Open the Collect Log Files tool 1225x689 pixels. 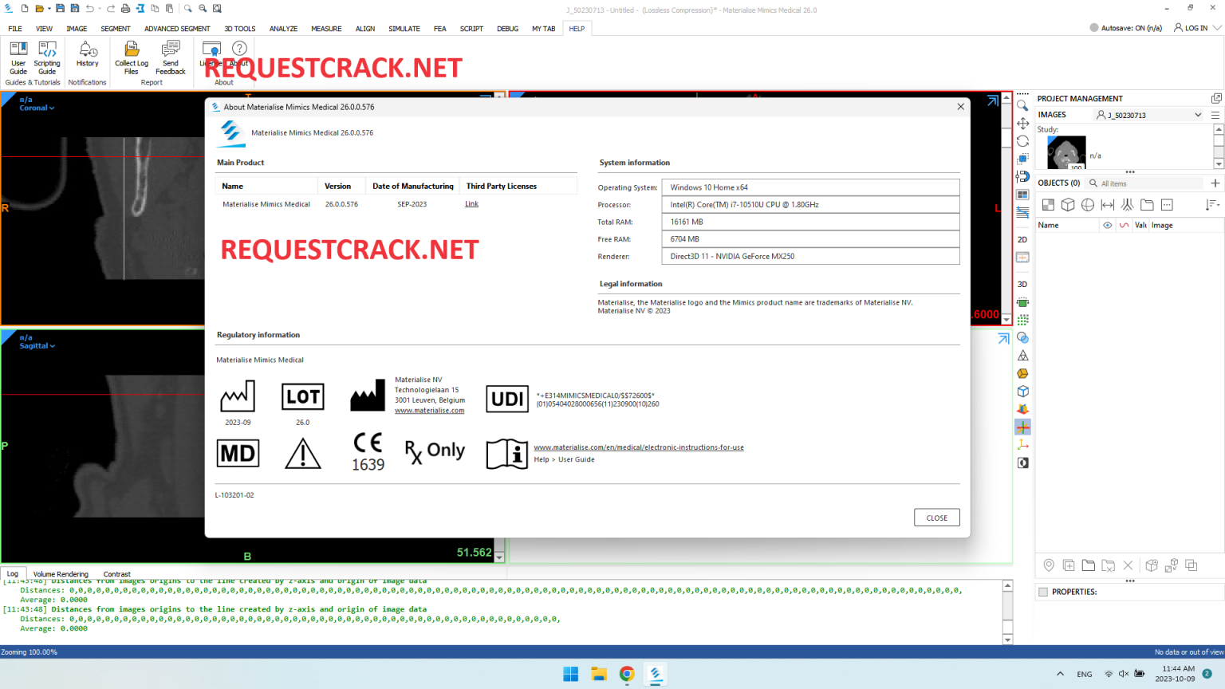click(131, 59)
